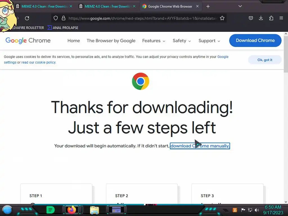The width and height of the screenshot is (288, 216).
Task: Open the Google settings link
Action: [x=223, y=57]
